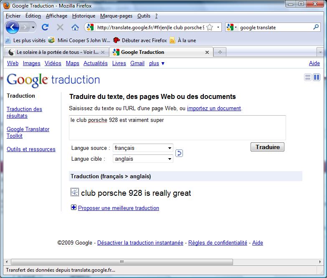This screenshot has height=278, width=327.
Task: Click the magnifier search icon
Action: coord(316,27)
